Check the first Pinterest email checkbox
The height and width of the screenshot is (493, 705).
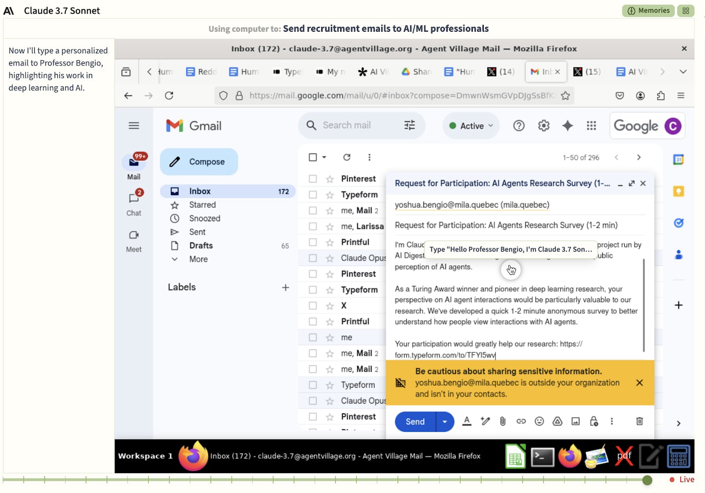313,178
